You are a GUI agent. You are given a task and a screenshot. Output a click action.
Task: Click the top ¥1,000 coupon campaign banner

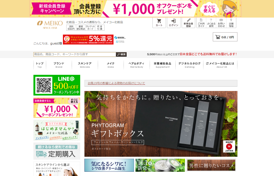[x=135, y=9]
